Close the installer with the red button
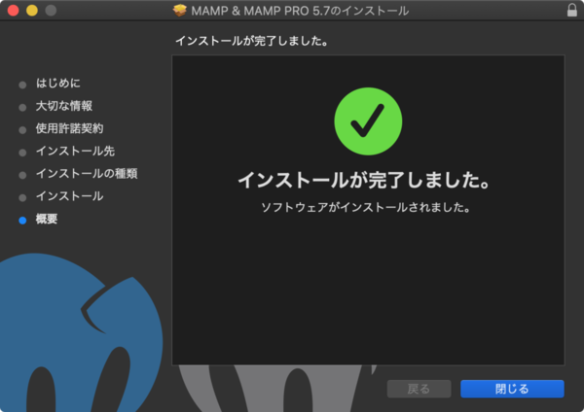 [x=14, y=11]
